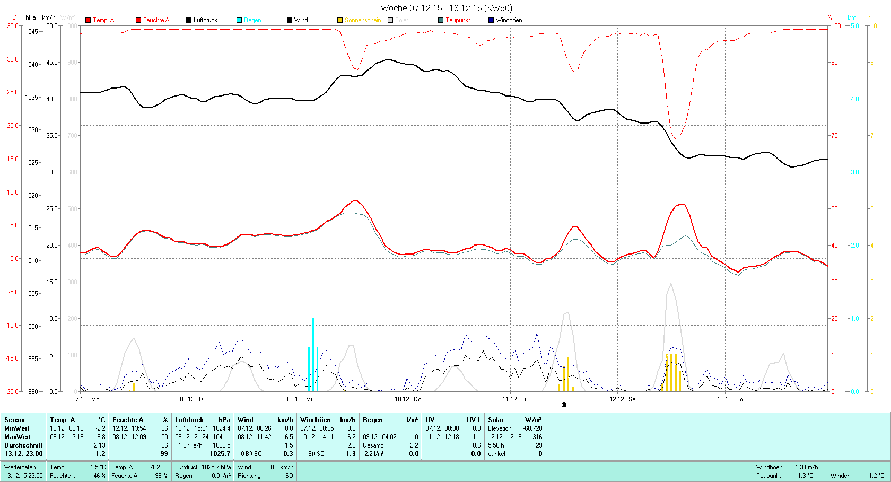Click the indoor humidity 'Feuchte I.' label
Viewport: 891px width, 482px height.
63,476
